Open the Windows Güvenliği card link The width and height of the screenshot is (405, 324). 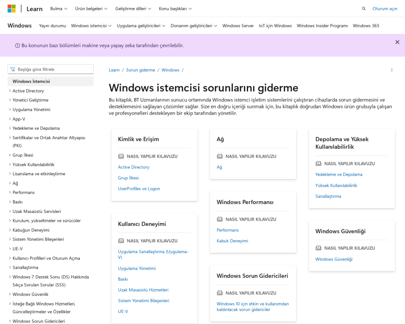[x=334, y=259]
